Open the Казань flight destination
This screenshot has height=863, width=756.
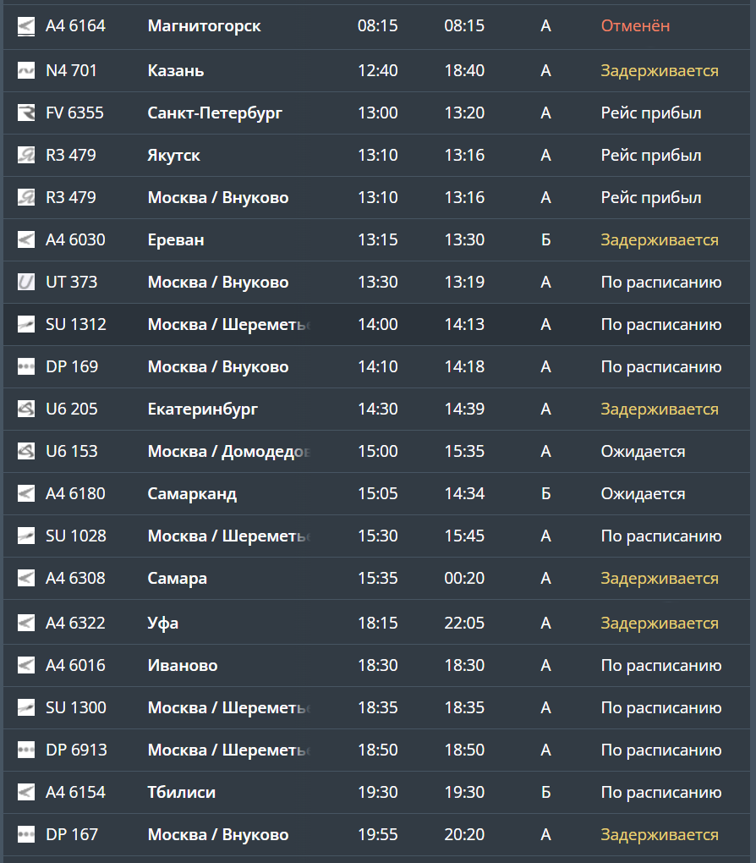(x=176, y=71)
